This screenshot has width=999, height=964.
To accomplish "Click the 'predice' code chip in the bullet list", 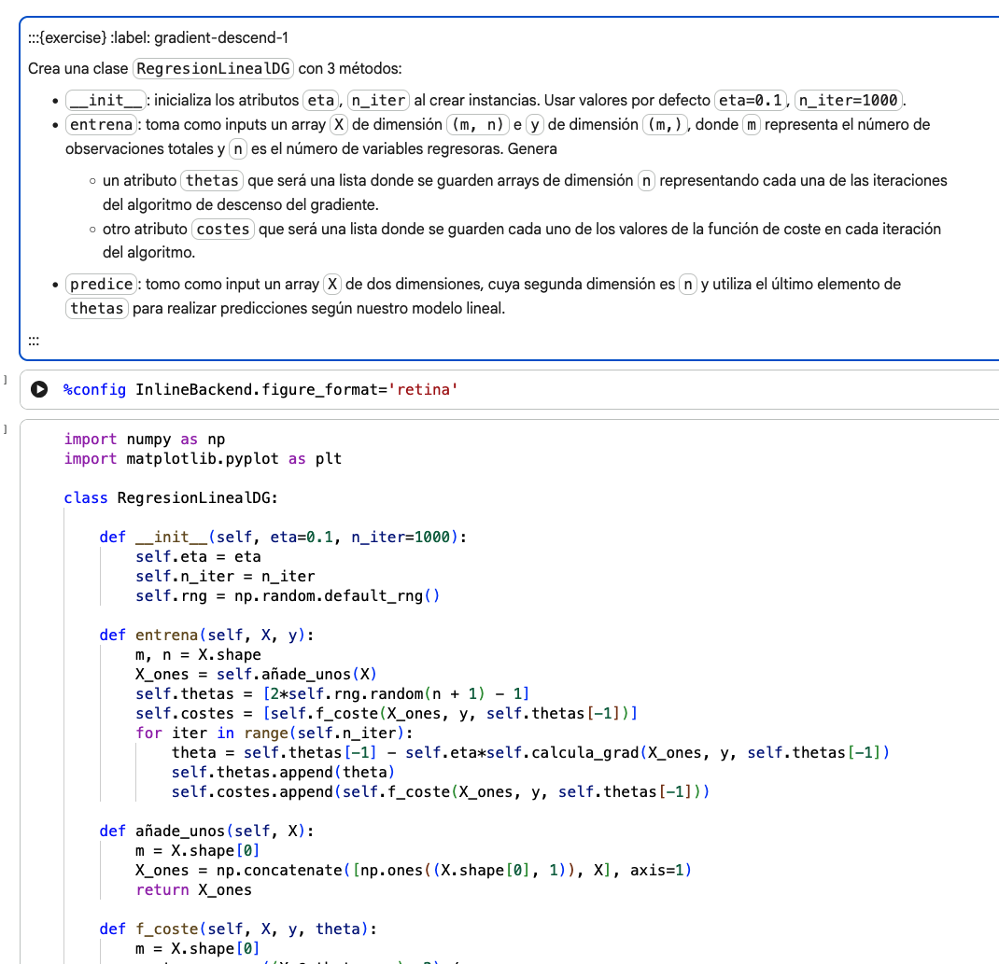I will (x=102, y=284).
